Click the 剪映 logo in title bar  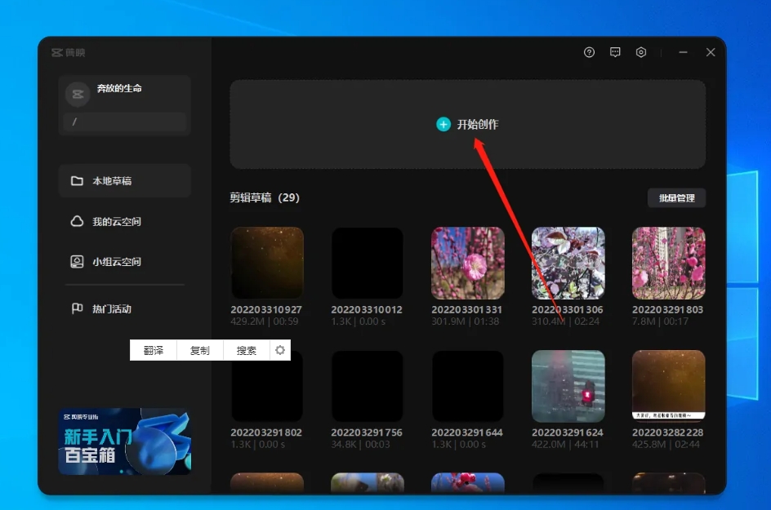click(x=69, y=52)
